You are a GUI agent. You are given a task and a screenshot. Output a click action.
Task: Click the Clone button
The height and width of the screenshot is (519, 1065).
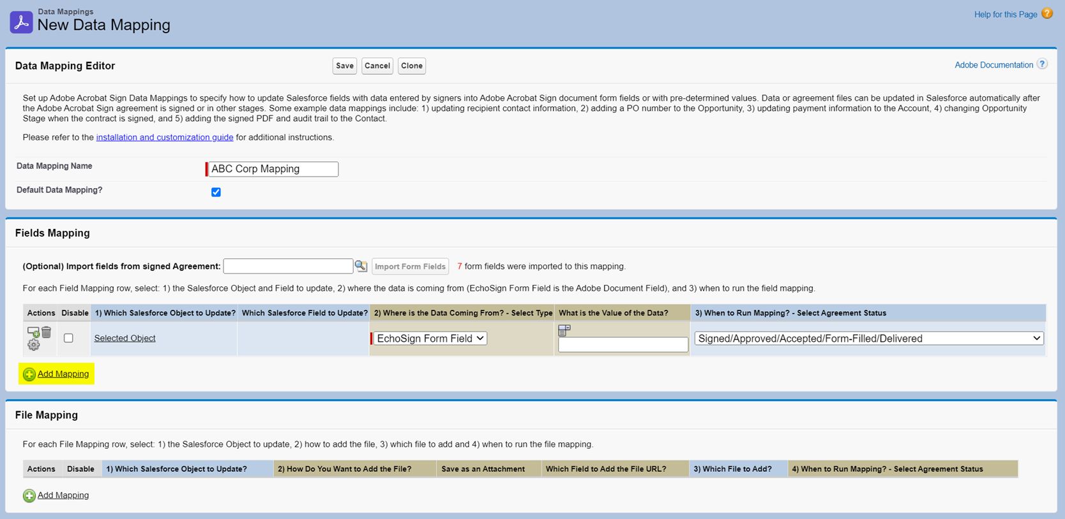tap(412, 66)
